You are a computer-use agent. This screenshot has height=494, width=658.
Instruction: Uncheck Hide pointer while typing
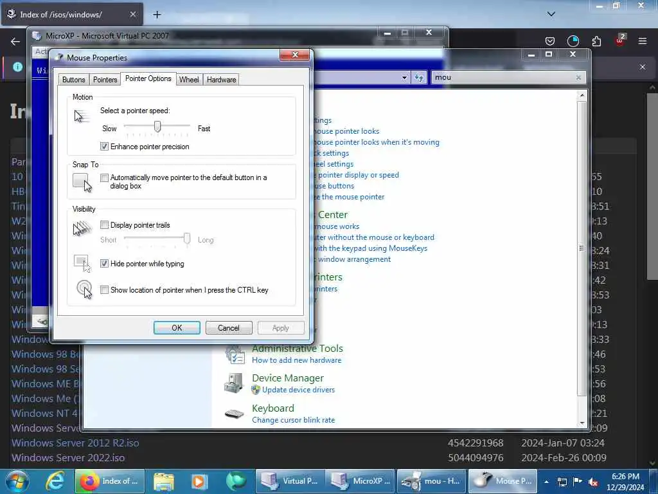tap(104, 263)
